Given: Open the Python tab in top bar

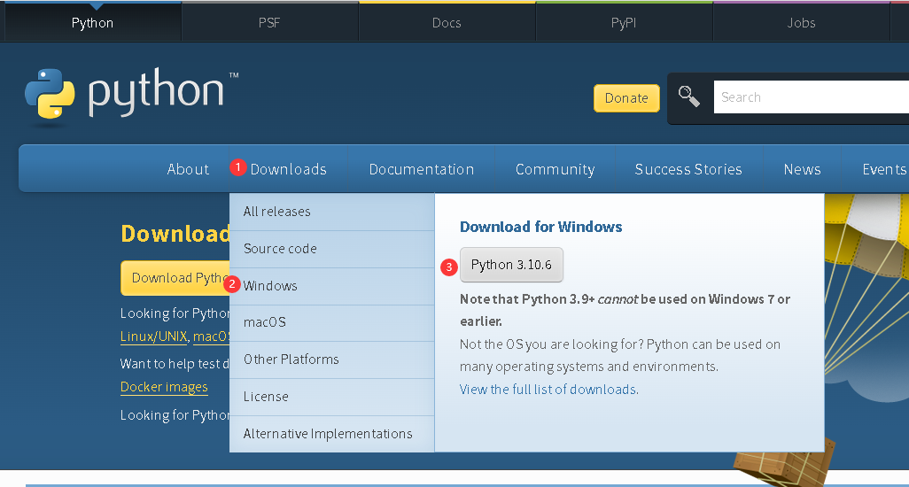Looking at the screenshot, I should click(x=92, y=23).
